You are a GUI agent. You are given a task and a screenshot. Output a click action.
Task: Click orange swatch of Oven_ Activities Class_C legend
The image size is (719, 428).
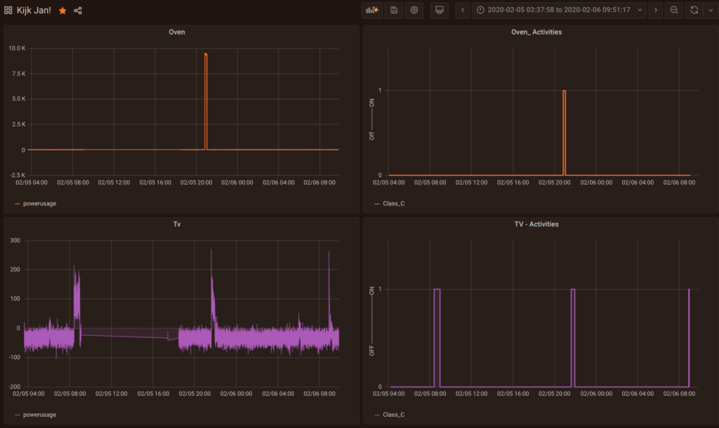tap(377, 204)
